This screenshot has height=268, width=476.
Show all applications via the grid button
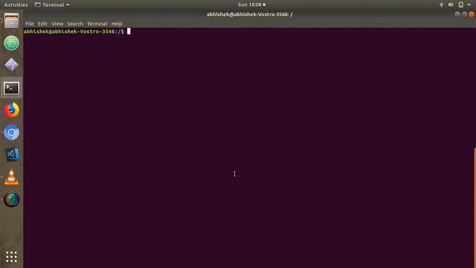click(x=11, y=257)
